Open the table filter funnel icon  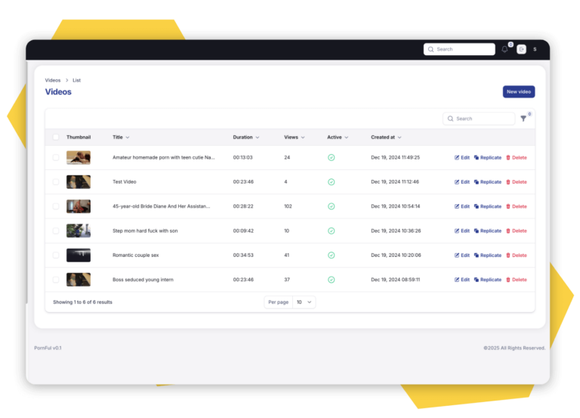coord(523,119)
